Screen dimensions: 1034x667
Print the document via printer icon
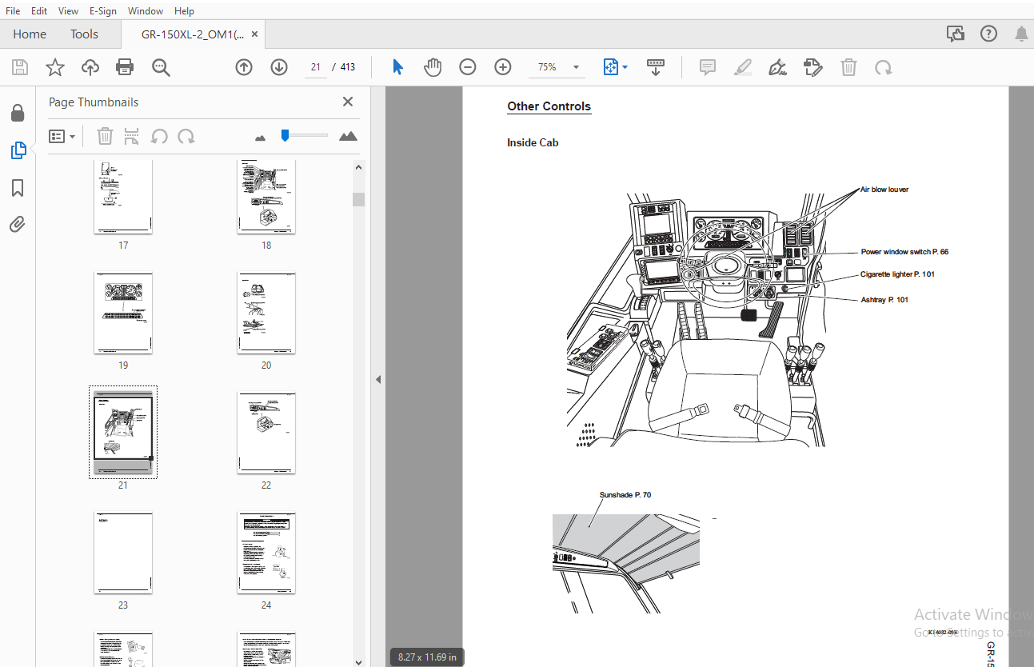point(125,67)
